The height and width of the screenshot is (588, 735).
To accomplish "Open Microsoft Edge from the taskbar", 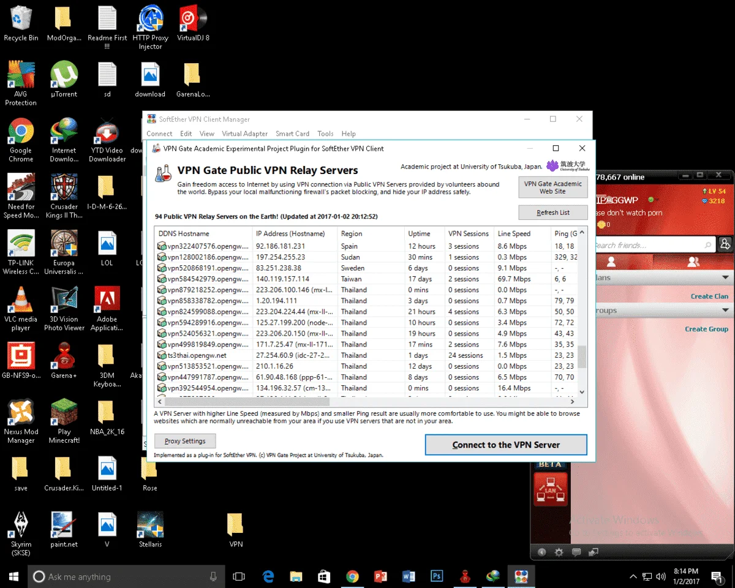I will 268,576.
